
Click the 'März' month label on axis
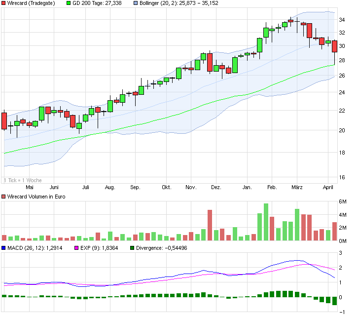297,187
